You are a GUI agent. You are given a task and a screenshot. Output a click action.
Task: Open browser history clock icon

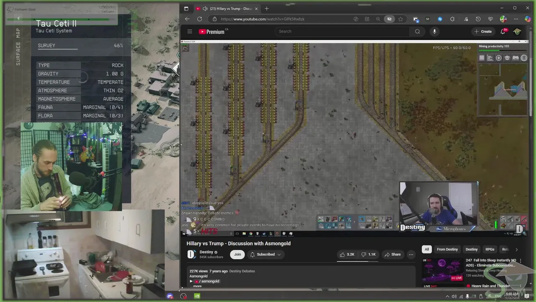point(478,19)
